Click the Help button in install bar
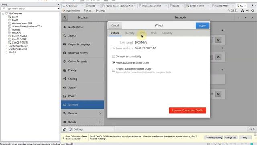Screen dimensions: 257x145 (245, 137)
